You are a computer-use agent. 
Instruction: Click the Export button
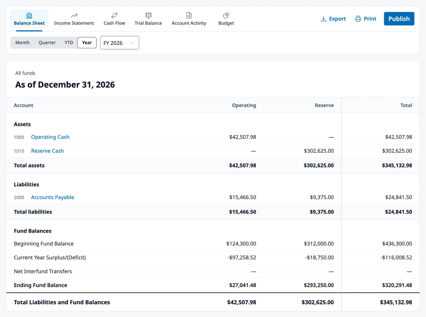click(x=333, y=19)
